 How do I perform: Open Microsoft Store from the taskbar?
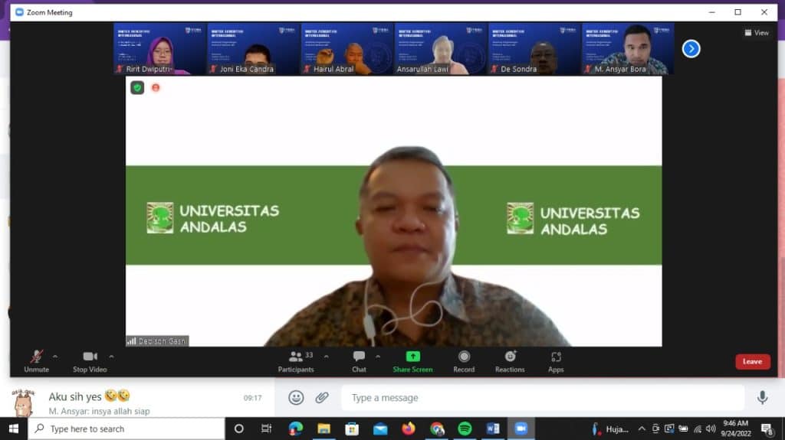pyautogui.click(x=352, y=429)
